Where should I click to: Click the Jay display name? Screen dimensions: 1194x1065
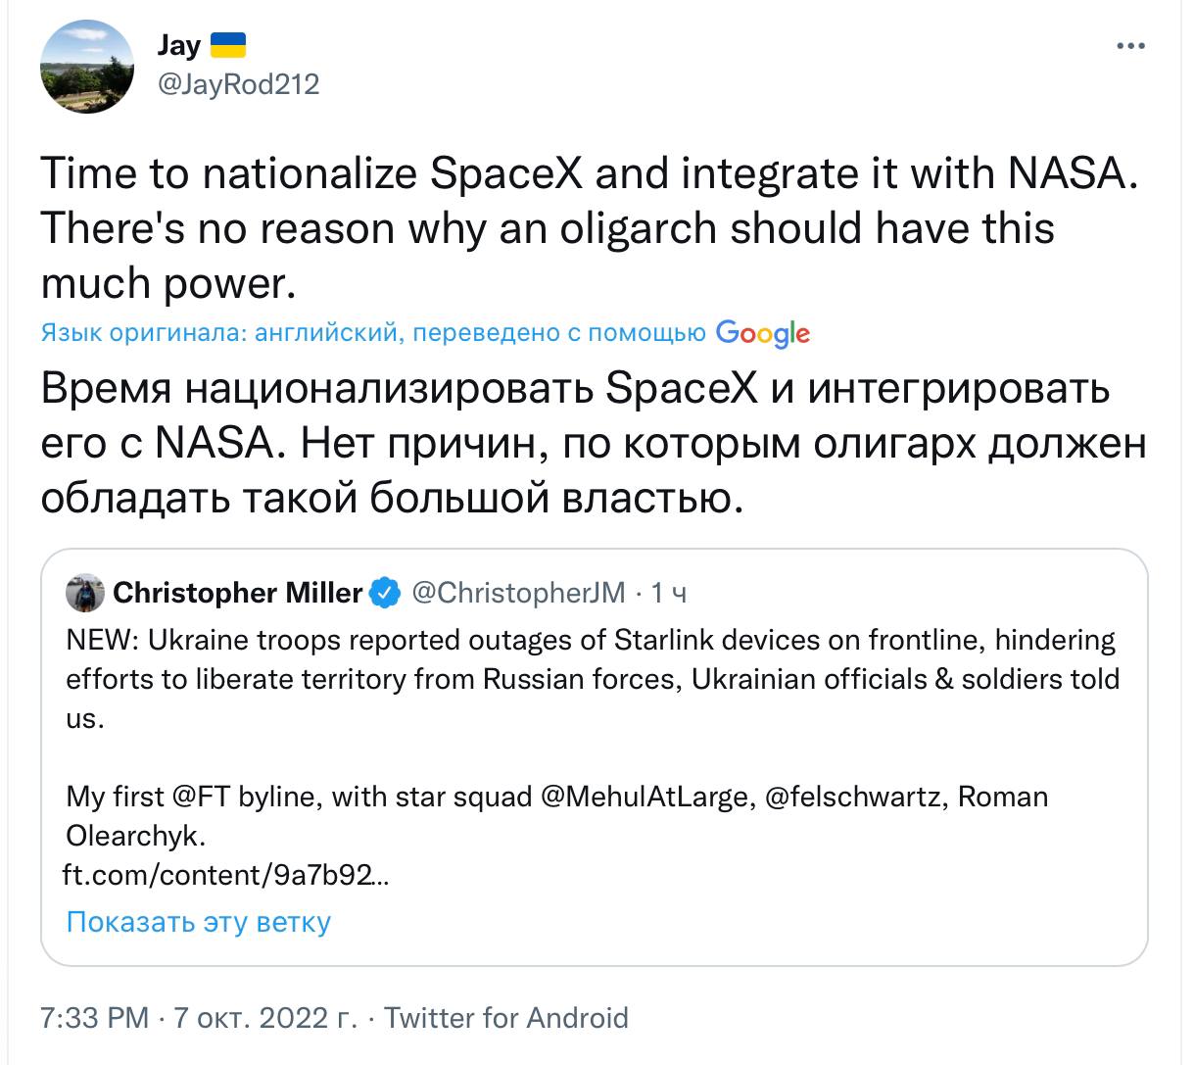pos(178,45)
